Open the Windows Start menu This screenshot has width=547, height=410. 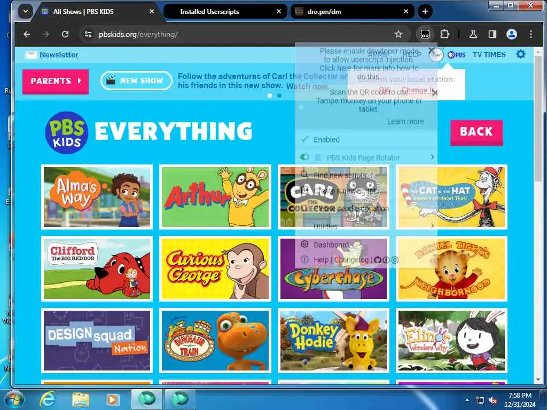click(x=14, y=399)
